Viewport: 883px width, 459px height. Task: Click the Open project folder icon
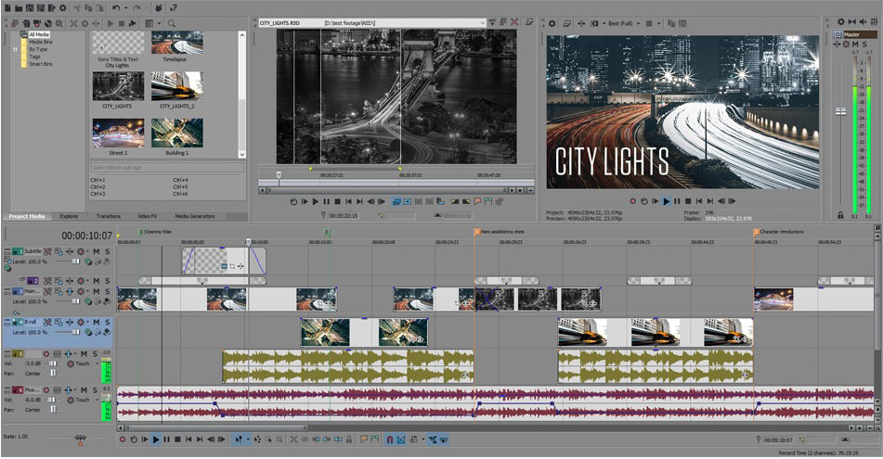point(19,7)
